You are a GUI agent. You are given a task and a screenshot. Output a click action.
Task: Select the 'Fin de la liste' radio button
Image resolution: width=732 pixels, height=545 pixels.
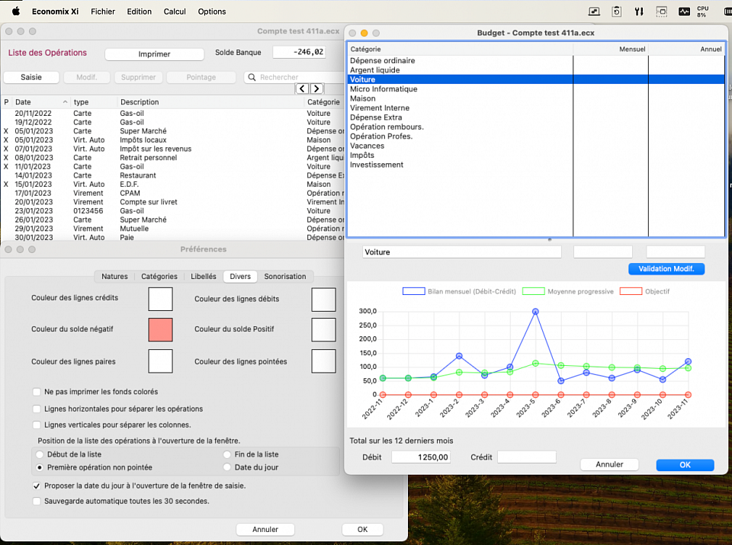click(x=227, y=454)
